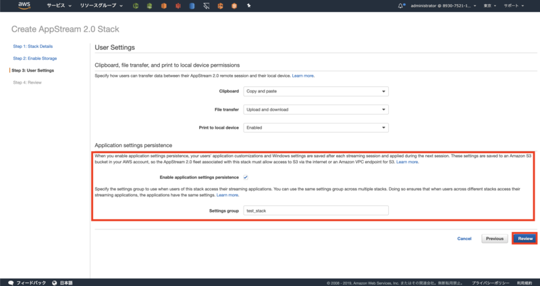
Task: Open Learn more link after VPC endpoint for S3
Action: [408, 162]
